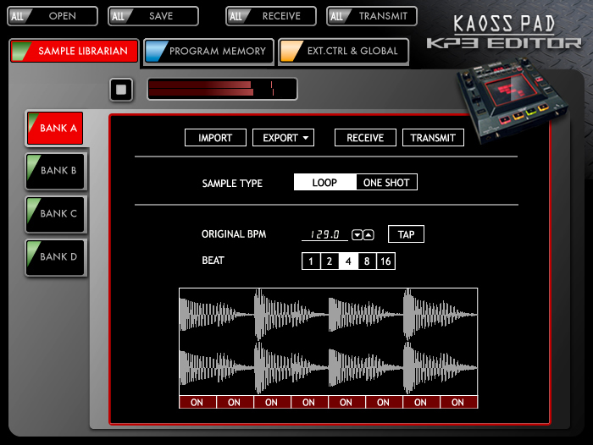The width and height of the screenshot is (593, 445).
Task: Click the TAP tempo button
Action: tap(406, 234)
